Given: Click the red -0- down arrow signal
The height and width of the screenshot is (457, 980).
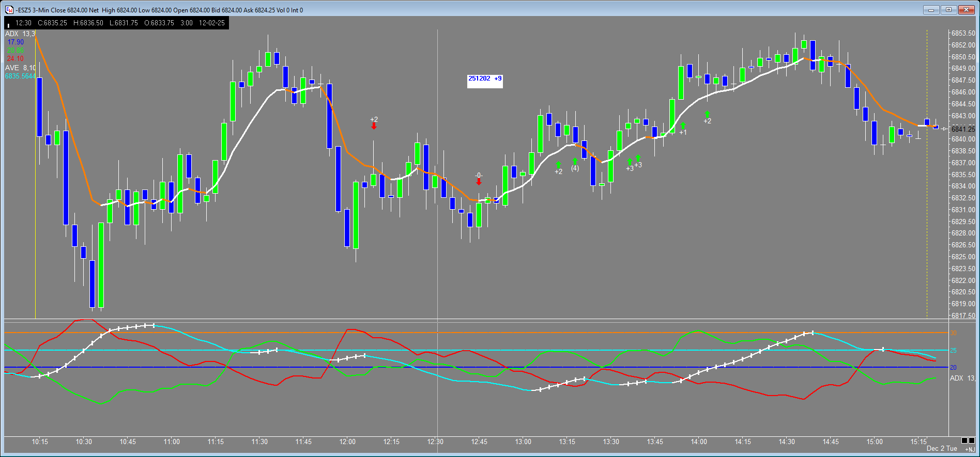Looking at the screenshot, I should tap(479, 181).
